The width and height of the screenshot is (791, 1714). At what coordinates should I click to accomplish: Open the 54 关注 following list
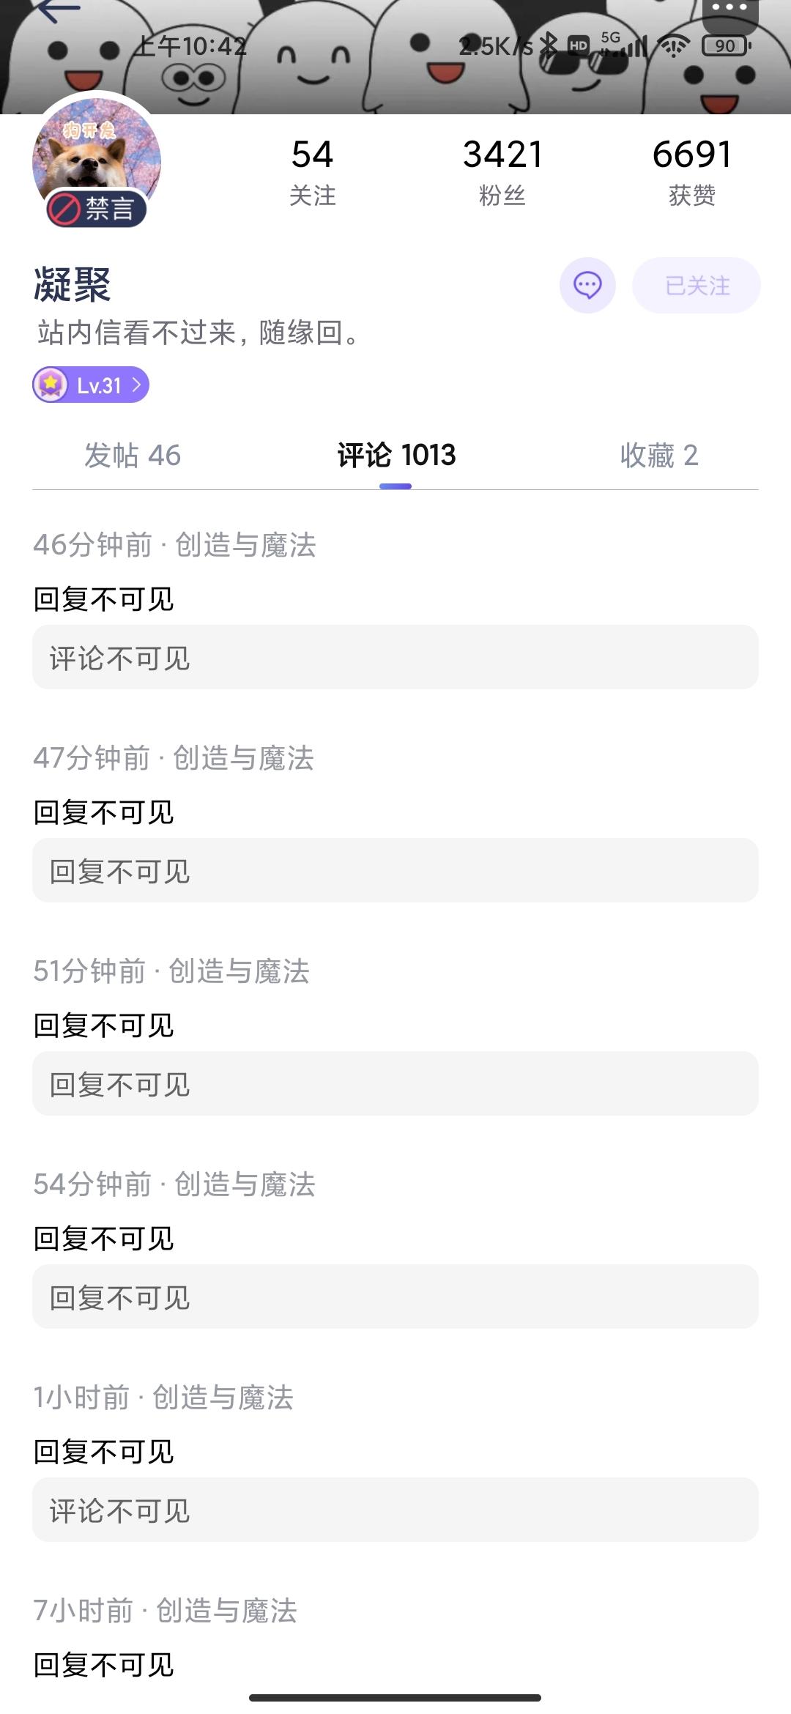pos(313,172)
